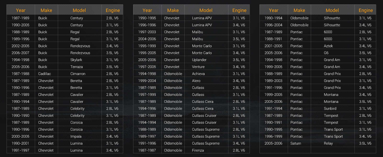Select 3.4L V6 in the Chevrolet Impala row
Screen dimensions: 383x157
[x=112, y=136]
